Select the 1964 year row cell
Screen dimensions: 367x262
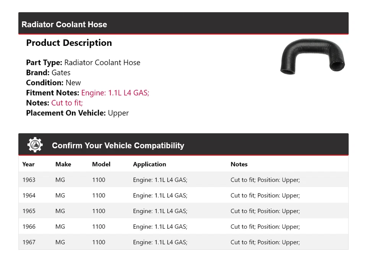(x=29, y=195)
